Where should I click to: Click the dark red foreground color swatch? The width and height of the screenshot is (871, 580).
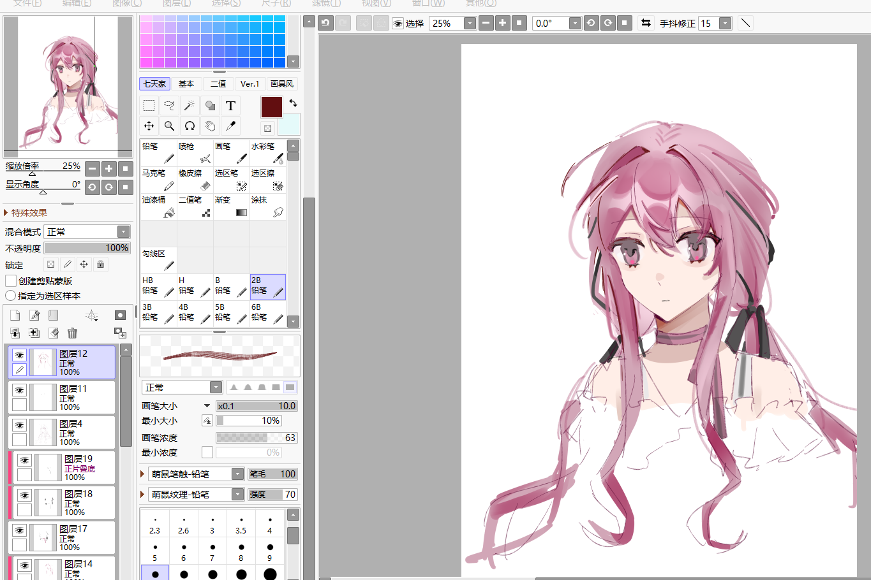pyautogui.click(x=271, y=107)
